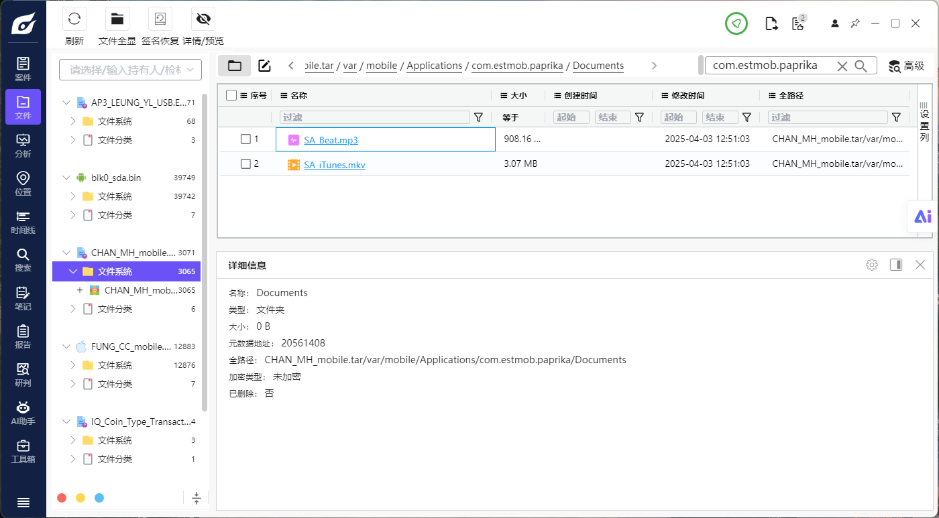Viewport: 939px width, 518px height.
Task: Open the 签名恢复 signature recovery tool
Action: click(160, 19)
